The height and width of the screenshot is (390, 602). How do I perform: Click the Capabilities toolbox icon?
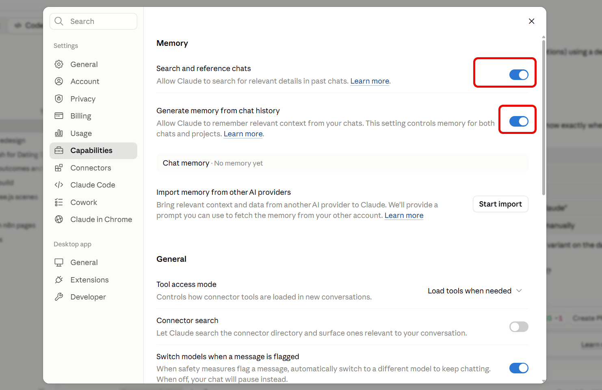click(59, 151)
